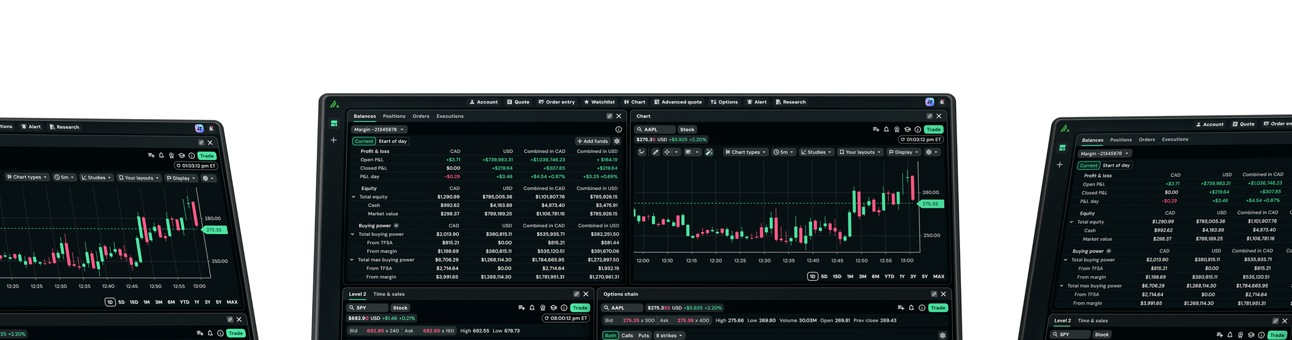Viewport: 1292px width, 340px height.
Task: Open 8 strikes dropdown in Options chain
Action: tap(669, 336)
